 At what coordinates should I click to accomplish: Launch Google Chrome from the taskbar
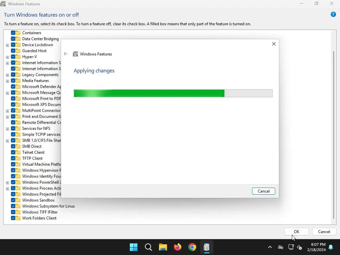click(x=192, y=247)
